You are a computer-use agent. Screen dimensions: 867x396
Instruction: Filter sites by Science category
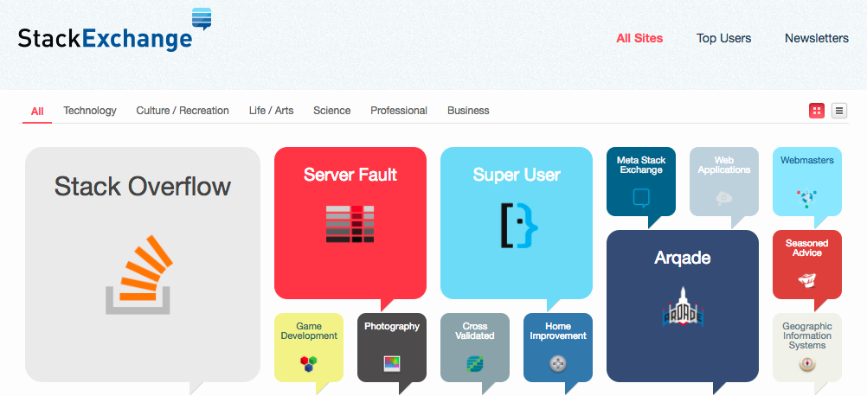[331, 111]
